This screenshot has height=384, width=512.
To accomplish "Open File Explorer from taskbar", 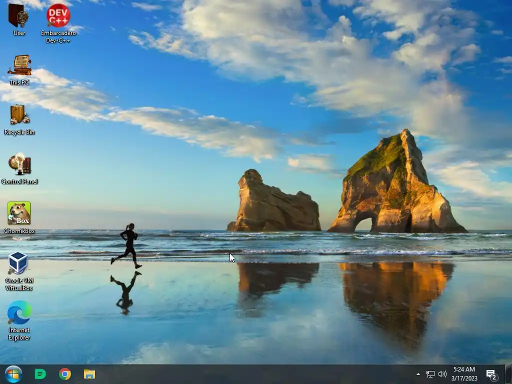I will tap(89, 374).
